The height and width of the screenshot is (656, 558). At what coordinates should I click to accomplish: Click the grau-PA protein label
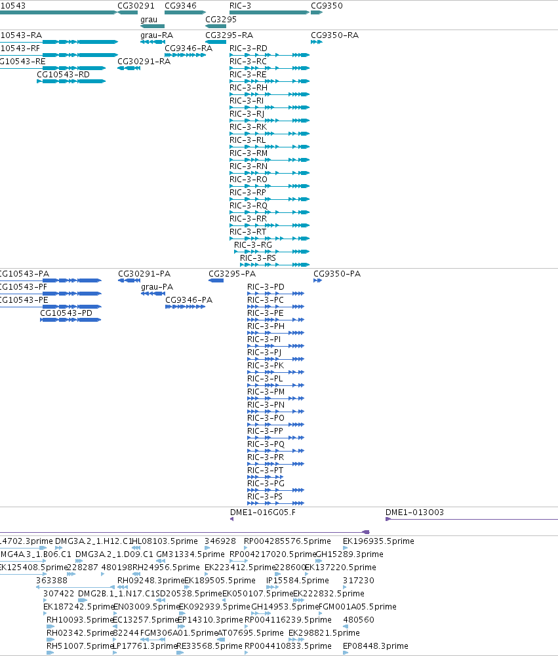(x=157, y=287)
